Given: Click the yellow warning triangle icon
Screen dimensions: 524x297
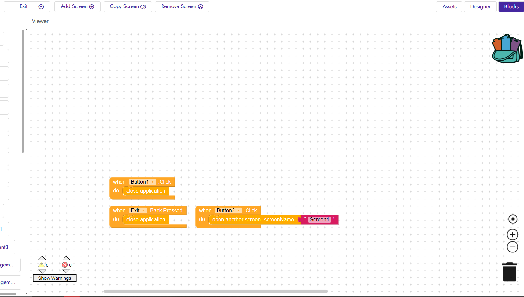Looking at the screenshot, I should 41,265.
